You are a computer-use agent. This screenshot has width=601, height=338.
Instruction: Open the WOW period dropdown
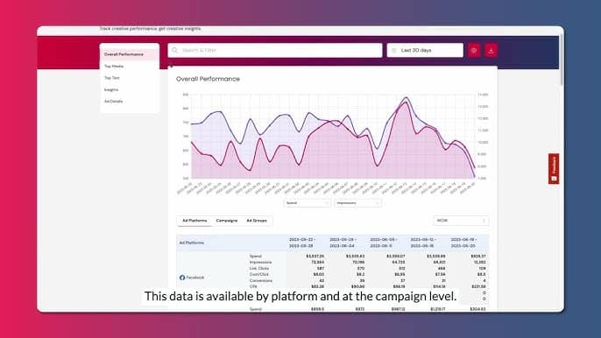pos(461,221)
